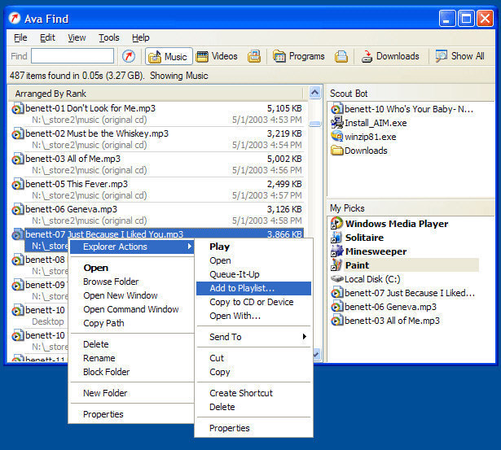Viewport: 501px width, 450px height.
Task: Click inside the Find text field
Action: click(73, 56)
